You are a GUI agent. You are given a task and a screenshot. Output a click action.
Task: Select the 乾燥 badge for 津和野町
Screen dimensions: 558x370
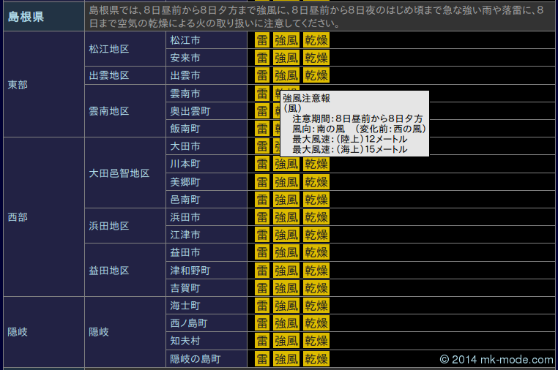(x=316, y=271)
